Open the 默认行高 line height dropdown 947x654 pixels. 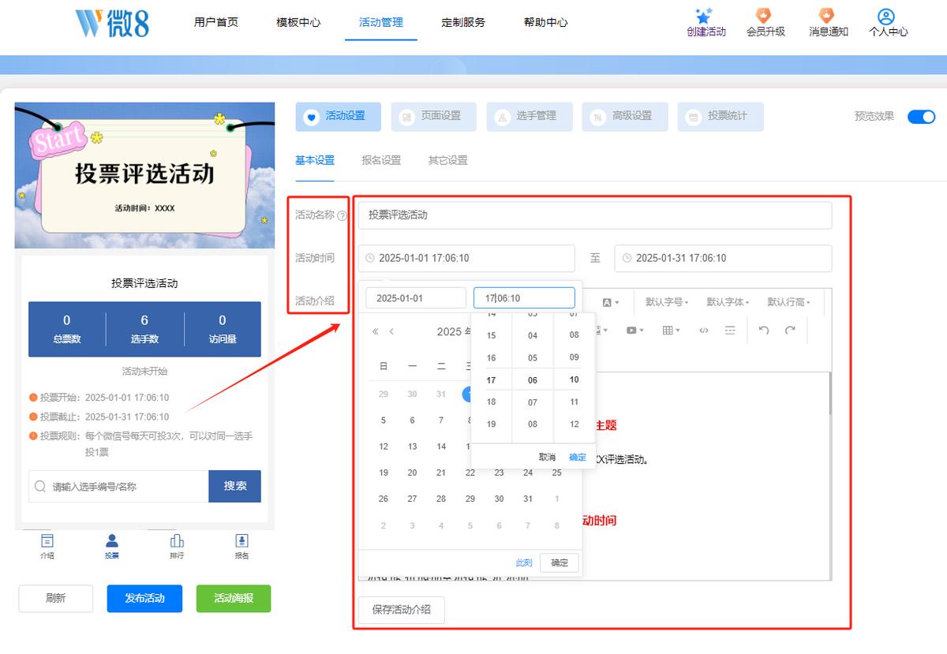click(788, 302)
